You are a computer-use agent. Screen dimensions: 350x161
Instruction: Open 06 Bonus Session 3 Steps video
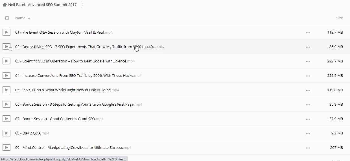coord(74,105)
